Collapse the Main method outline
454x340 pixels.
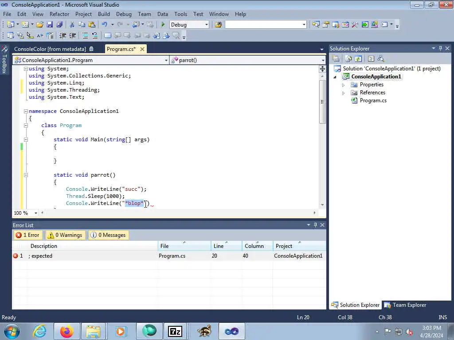26,139
